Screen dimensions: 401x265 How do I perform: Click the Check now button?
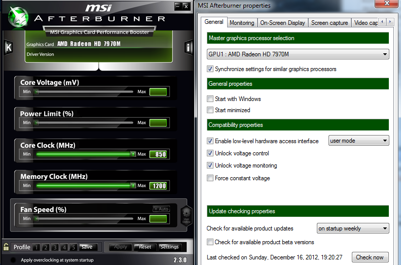[370, 257]
